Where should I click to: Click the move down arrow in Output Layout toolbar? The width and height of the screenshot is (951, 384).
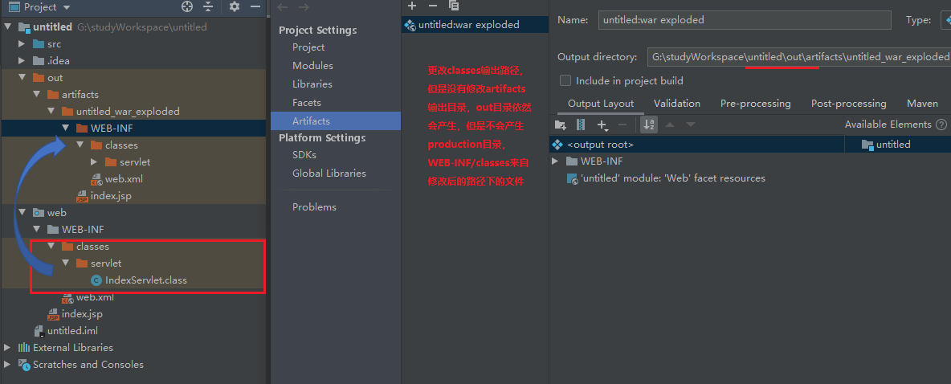[x=690, y=125]
